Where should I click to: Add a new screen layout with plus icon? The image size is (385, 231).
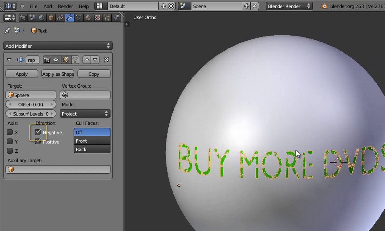tap(163, 6)
